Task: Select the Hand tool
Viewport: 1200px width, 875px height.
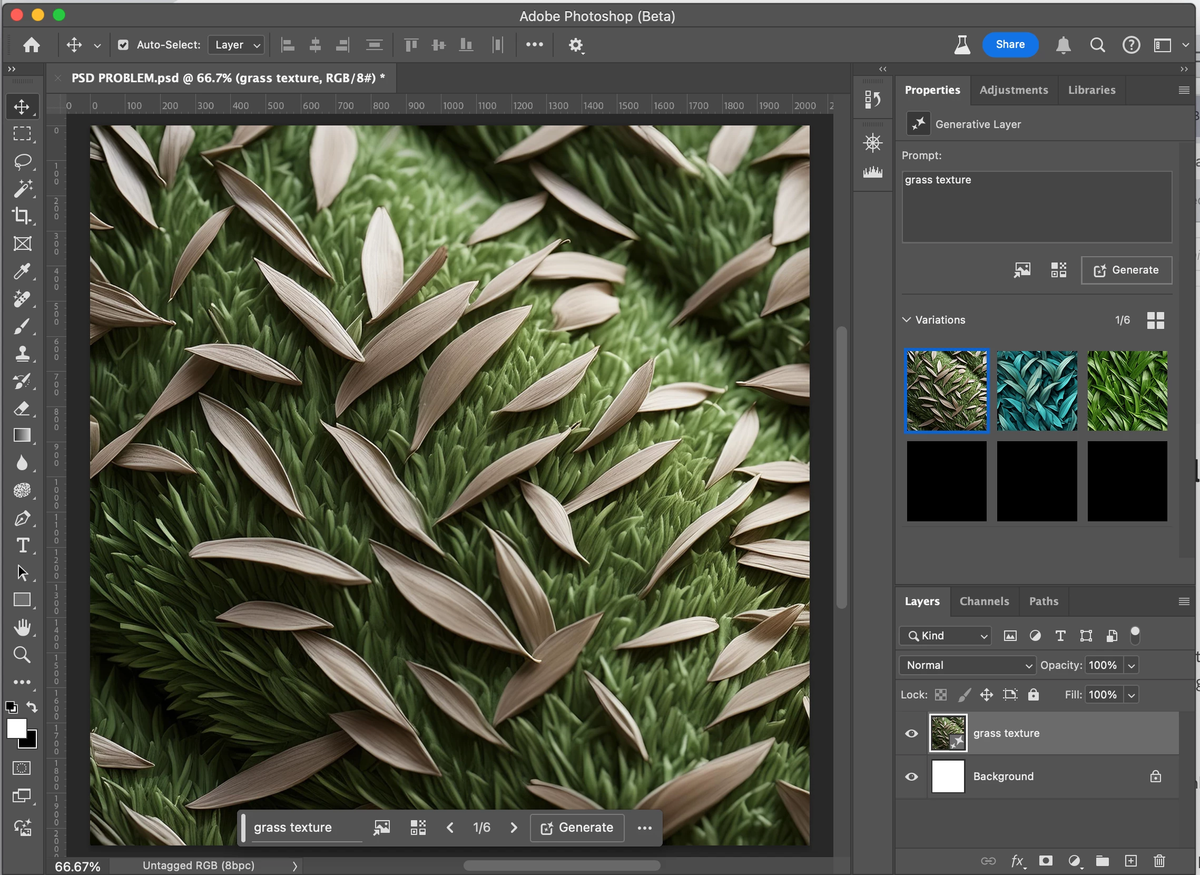Action: (x=22, y=628)
